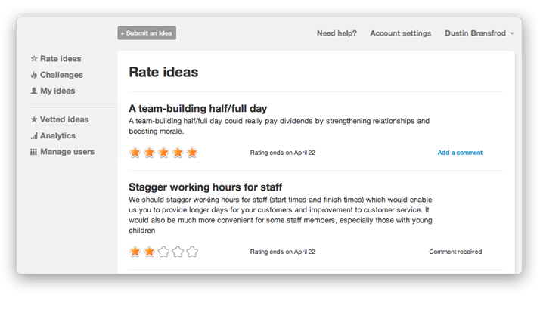540x316 pixels.
Task: Give team-building idea five stars
Action: point(192,152)
